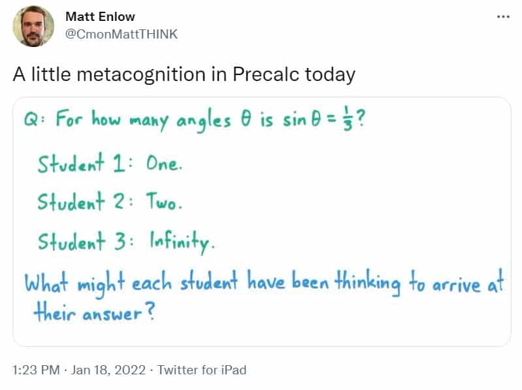Click the blue 'their answer?' handwritten text

click(94, 312)
